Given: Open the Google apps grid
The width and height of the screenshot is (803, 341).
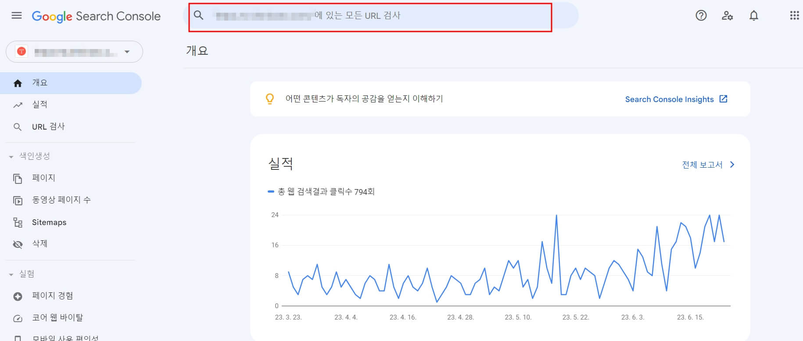Looking at the screenshot, I should tap(794, 16).
